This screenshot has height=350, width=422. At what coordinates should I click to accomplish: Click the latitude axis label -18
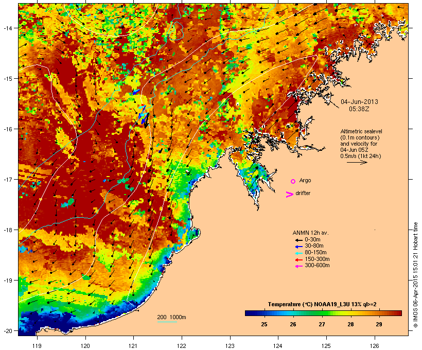(x=8, y=230)
